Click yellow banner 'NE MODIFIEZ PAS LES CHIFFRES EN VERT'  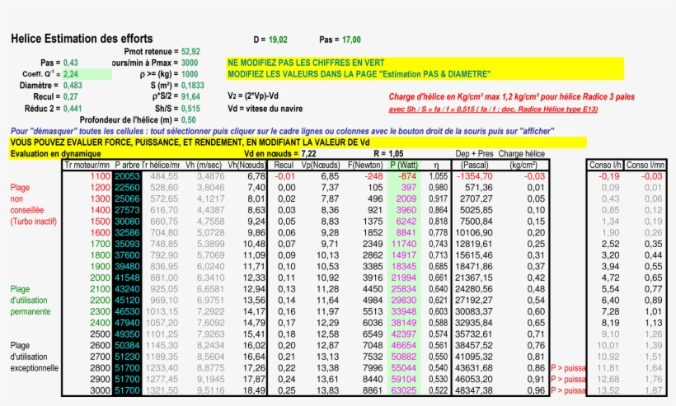coord(306,63)
